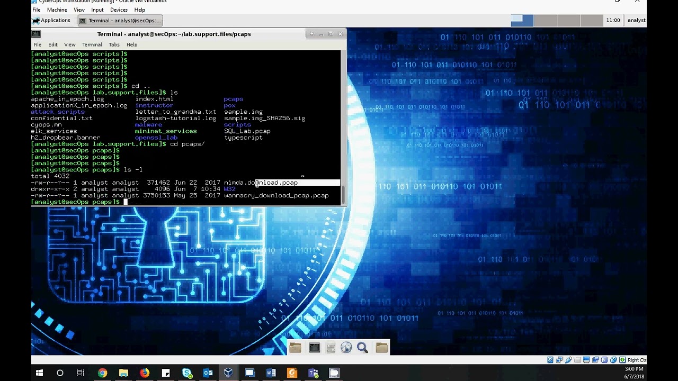Click the orange app icon on taskbar
678x381 pixels.
click(x=292, y=373)
